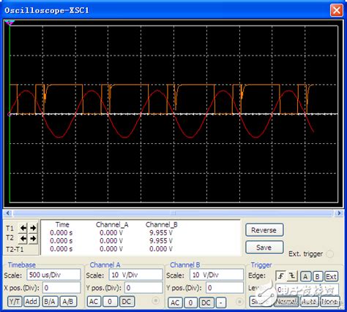Viewport: 347px width, 312px height.
Task: Select trigger source B
Action: click(317, 276)
